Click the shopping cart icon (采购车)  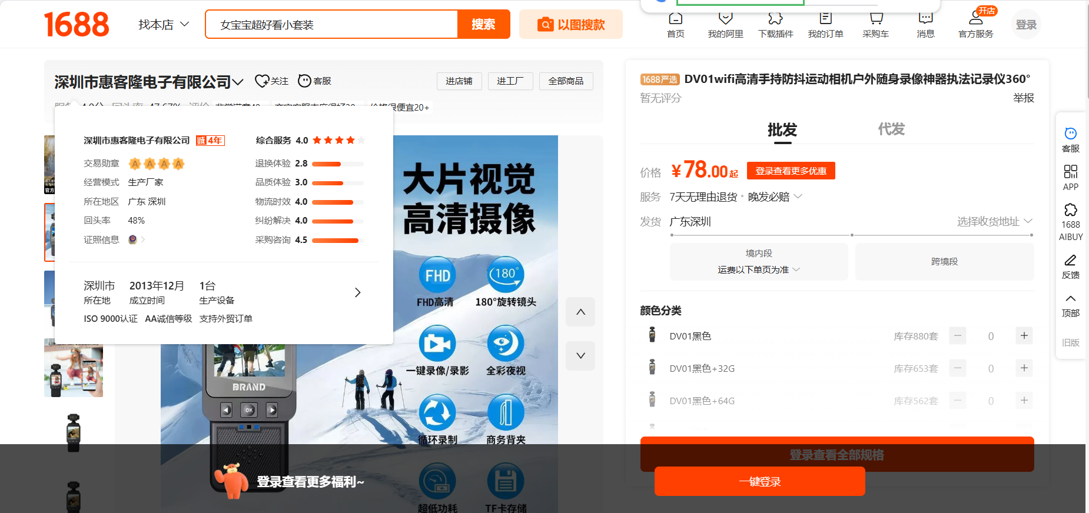pos(875,19)
